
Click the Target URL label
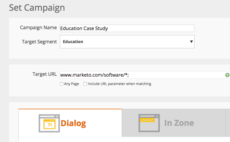[45, 74]
